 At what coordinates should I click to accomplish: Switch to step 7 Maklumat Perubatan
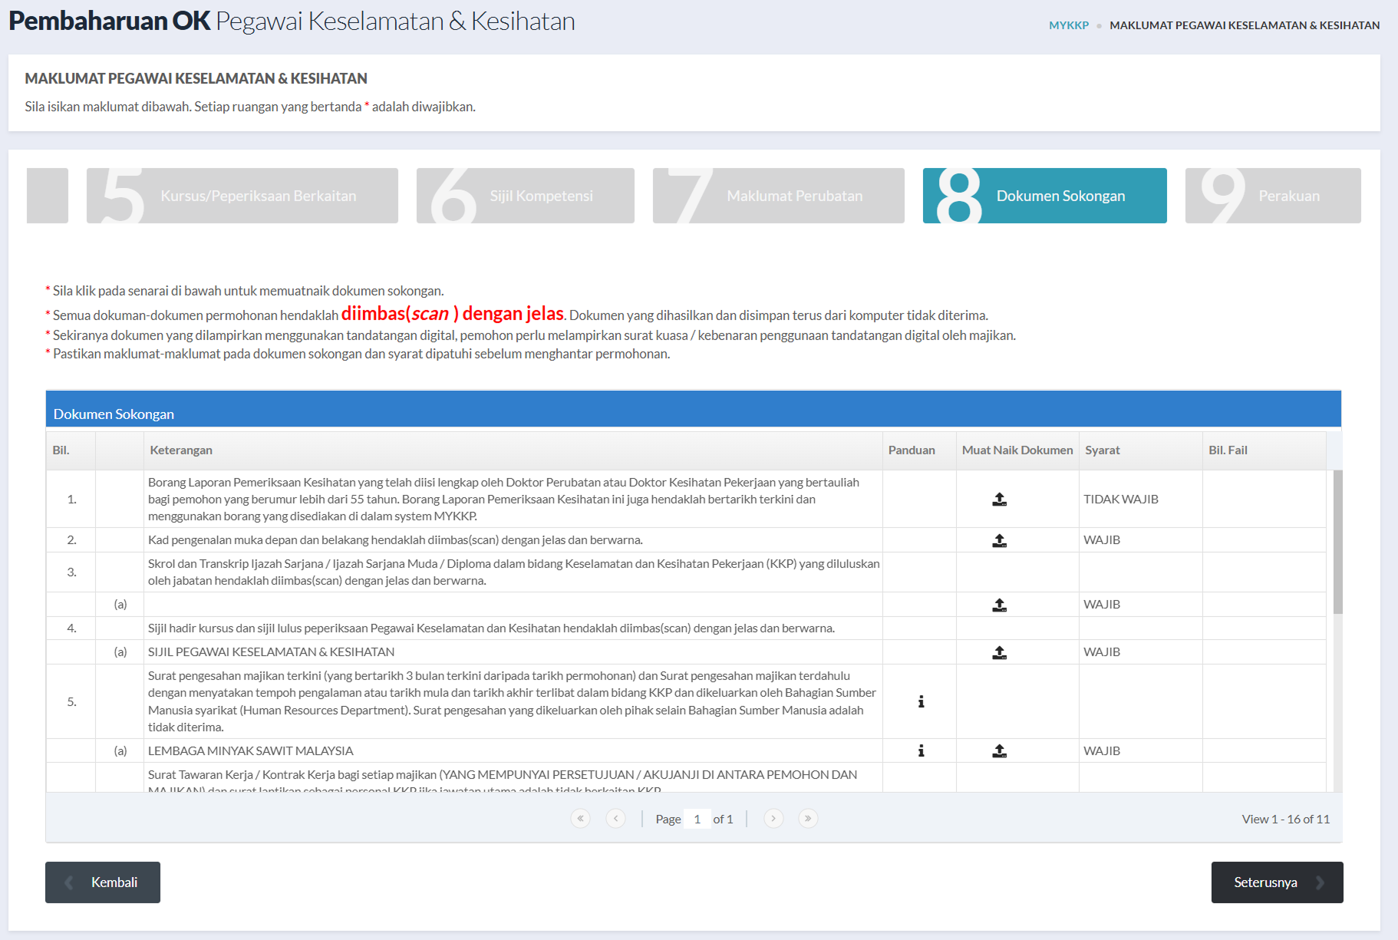[x=779, y=196]
